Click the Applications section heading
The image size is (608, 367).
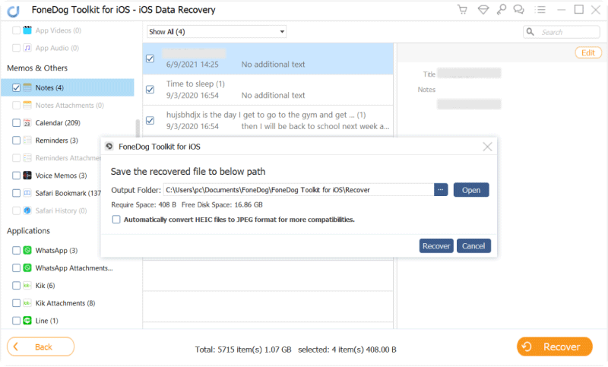tap(28, 230)
